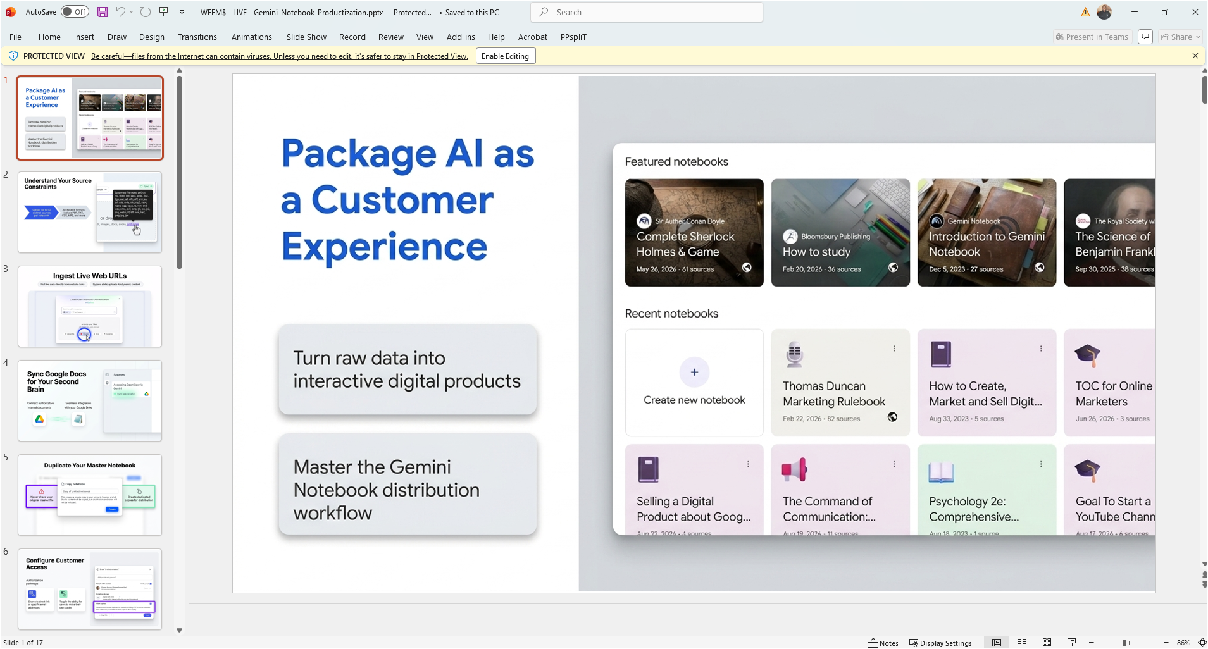1208x649 pixels.
Task: Open the File menu
Action: tap(16, 37)
